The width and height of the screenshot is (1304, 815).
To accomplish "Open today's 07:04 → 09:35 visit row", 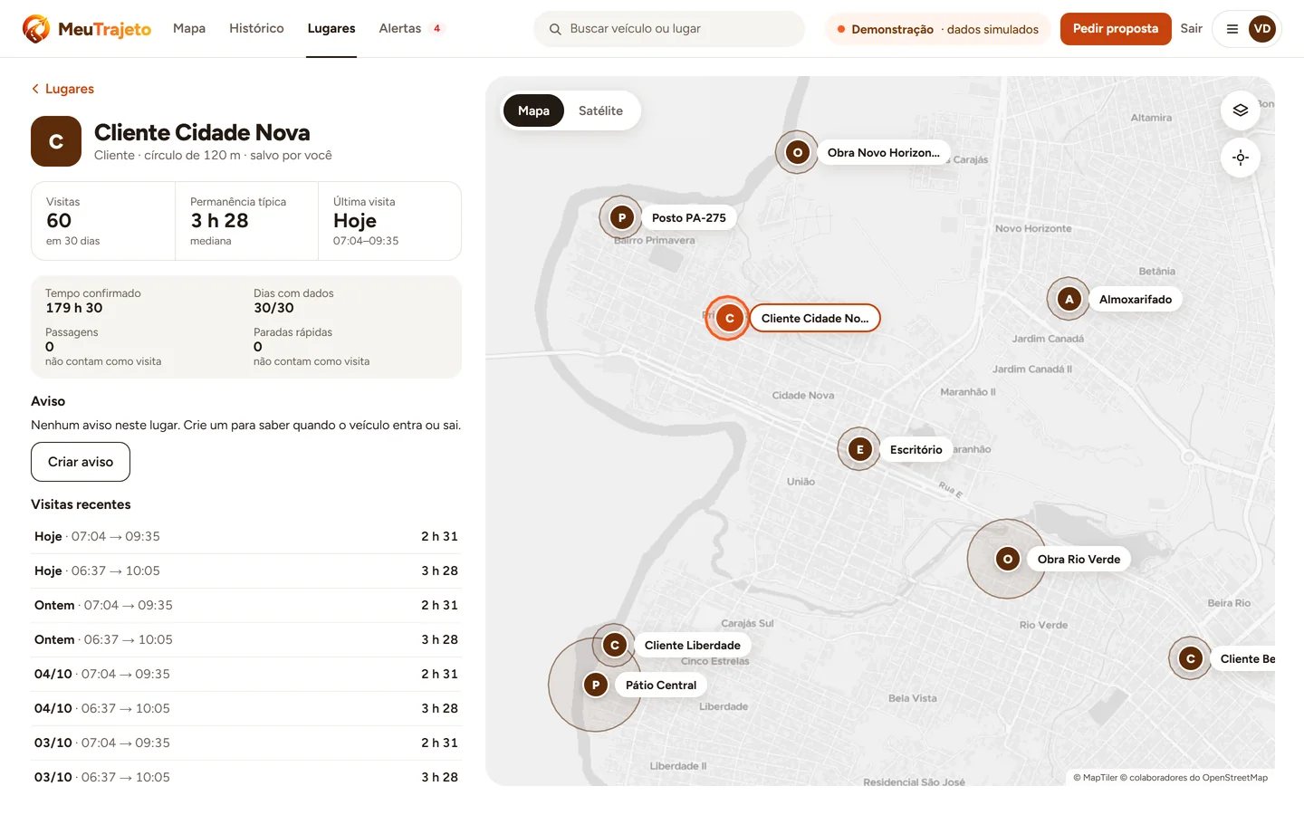I will pos(246,536).
